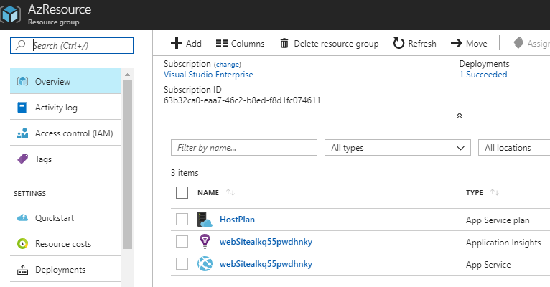Click the 3 items count text

click(185, 173)
